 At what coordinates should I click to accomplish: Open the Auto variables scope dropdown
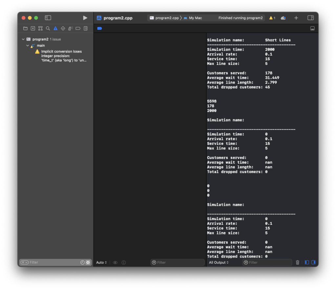(101, 262)
